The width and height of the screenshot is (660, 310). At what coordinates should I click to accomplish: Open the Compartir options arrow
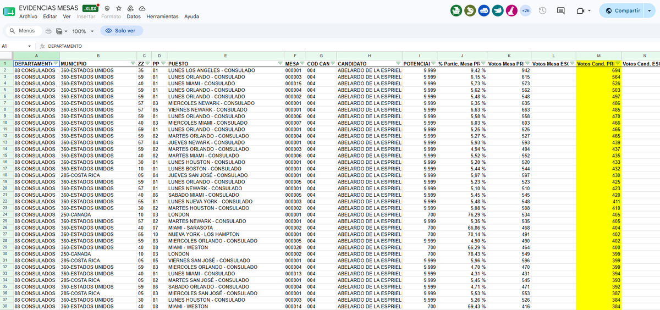pos(650,10)
